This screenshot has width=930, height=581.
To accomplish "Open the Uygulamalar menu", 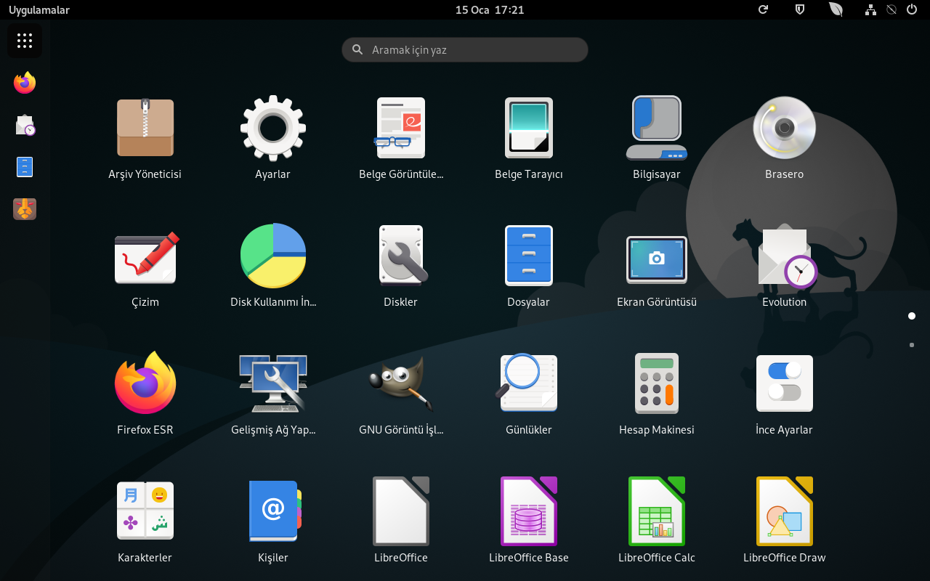I will click(x=39, y=9).
